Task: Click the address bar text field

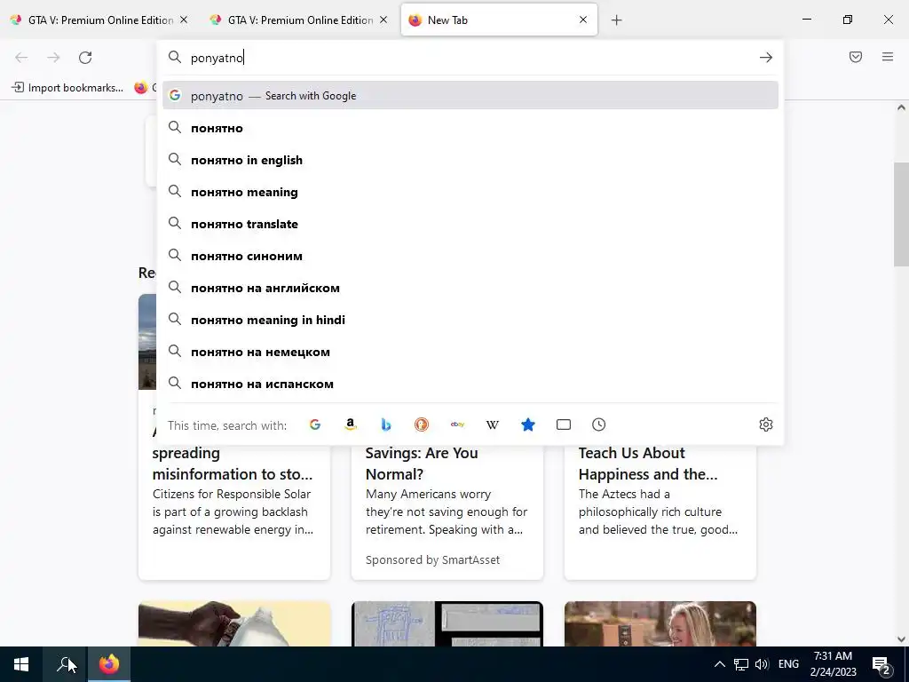Action: pyautogui.click(x=470, y=58)
